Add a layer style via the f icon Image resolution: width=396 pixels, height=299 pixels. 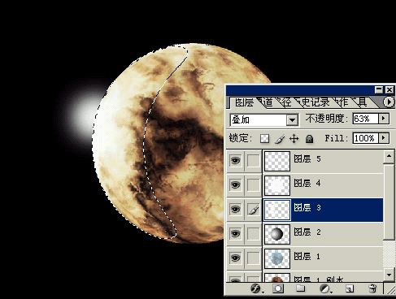coord(255,288)
